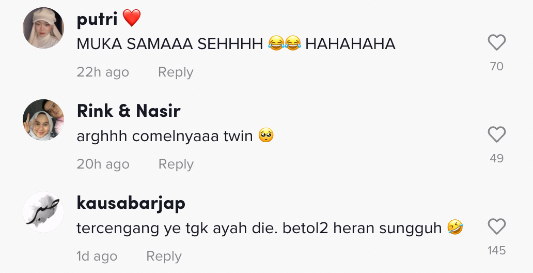Like putri's comment with the heart
Viewport: 533px width, 273px height.
(x=496, y=42)
